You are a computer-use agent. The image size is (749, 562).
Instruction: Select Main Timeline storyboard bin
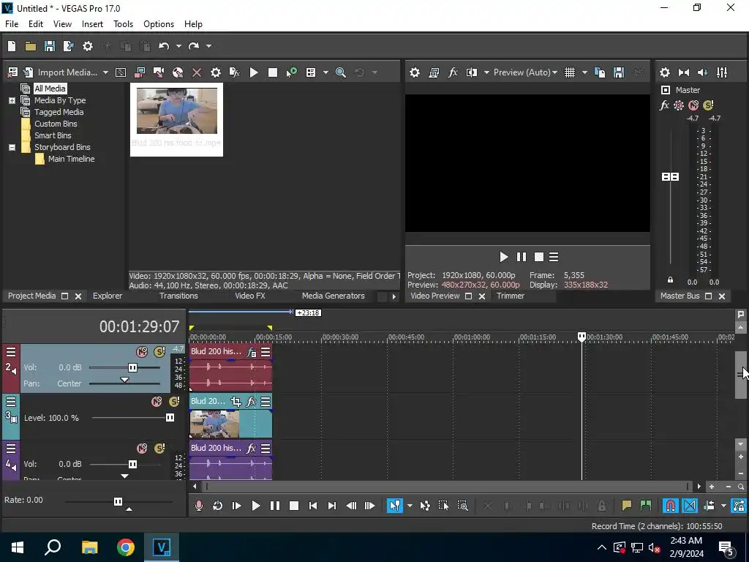71,159
